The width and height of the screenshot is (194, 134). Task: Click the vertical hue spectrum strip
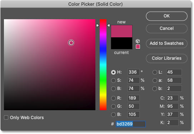[103, 65]
